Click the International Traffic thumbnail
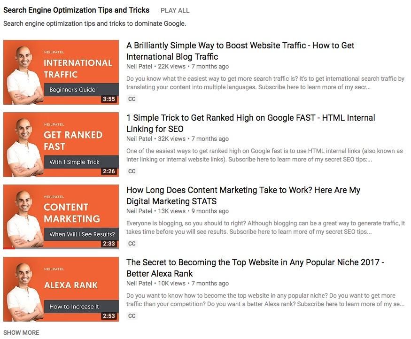 tap(61, 72)
